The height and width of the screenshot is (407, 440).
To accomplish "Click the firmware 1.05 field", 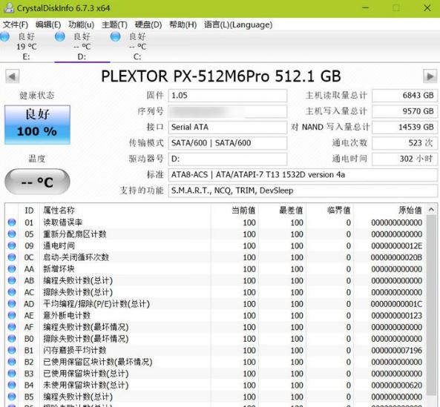I will [x=228, y=96].
